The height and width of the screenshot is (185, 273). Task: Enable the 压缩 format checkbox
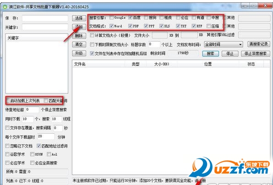pyautogui.click(x=208, y=26)
